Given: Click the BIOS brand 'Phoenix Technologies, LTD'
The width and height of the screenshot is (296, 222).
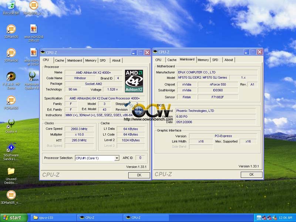Looking at the screenshot, I should [x=216, y=111].
